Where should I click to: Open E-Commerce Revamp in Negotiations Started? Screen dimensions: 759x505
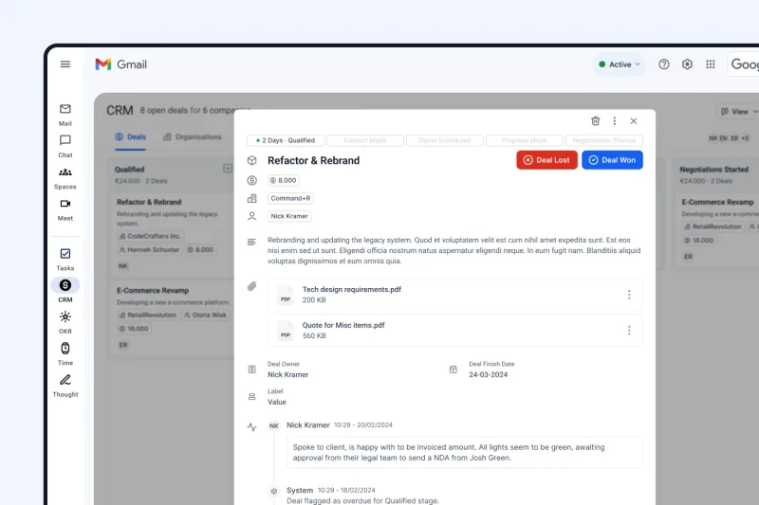[717, 229]
